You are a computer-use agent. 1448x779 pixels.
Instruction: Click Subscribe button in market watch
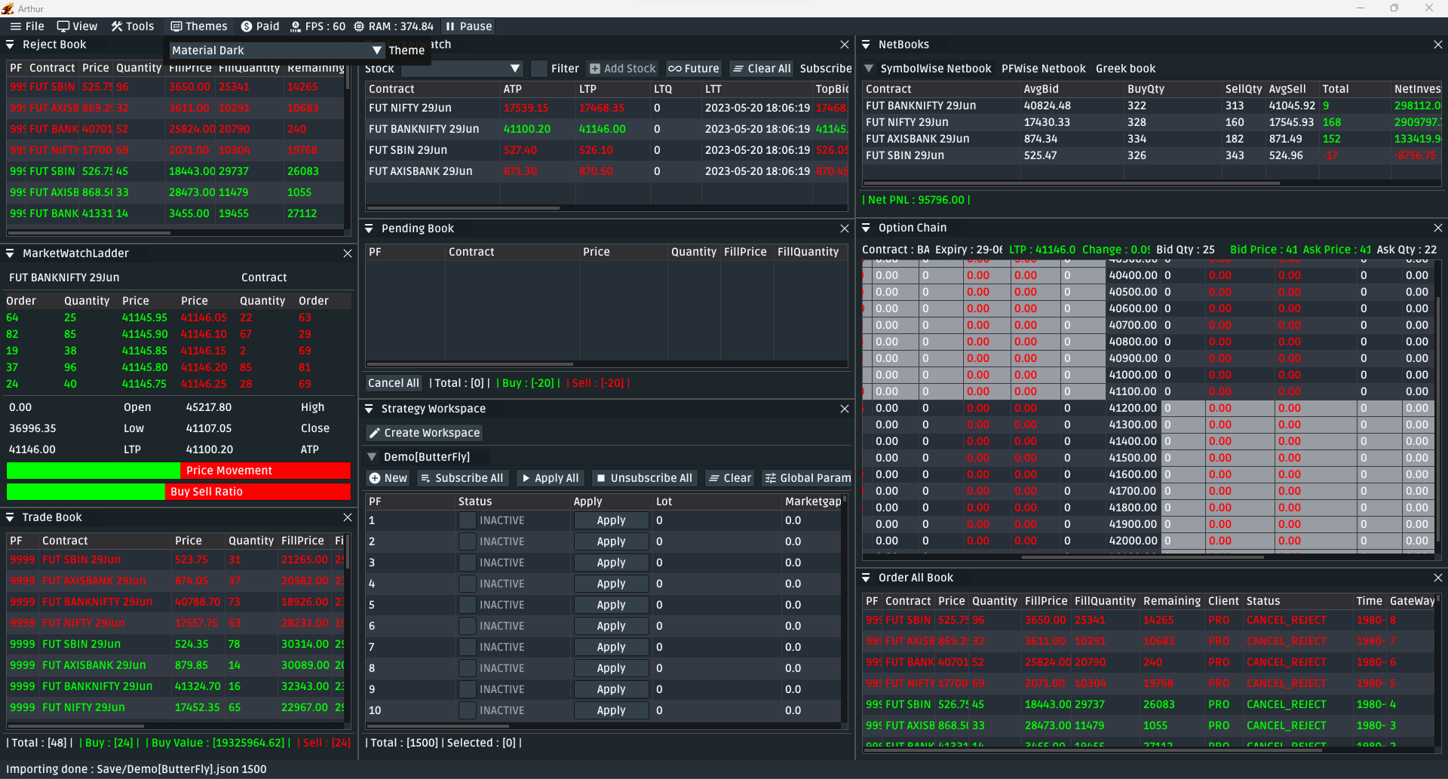pos(826,69)
